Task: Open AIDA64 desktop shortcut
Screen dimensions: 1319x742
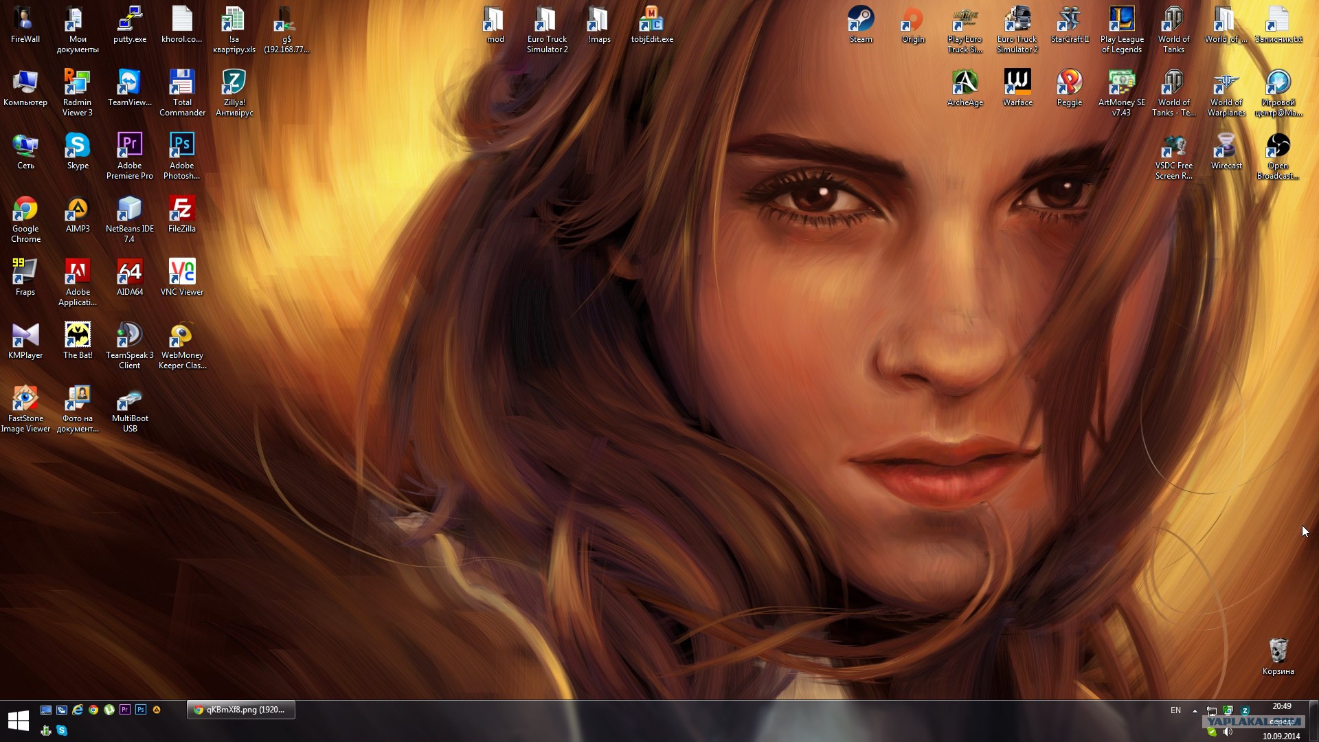Action: (130, 278)
